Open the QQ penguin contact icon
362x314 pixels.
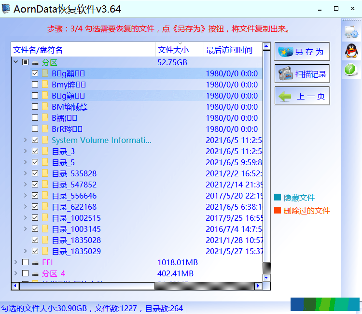(351, 51)
